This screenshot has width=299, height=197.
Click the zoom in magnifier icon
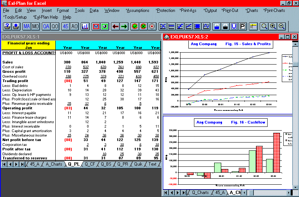point(273,26)
